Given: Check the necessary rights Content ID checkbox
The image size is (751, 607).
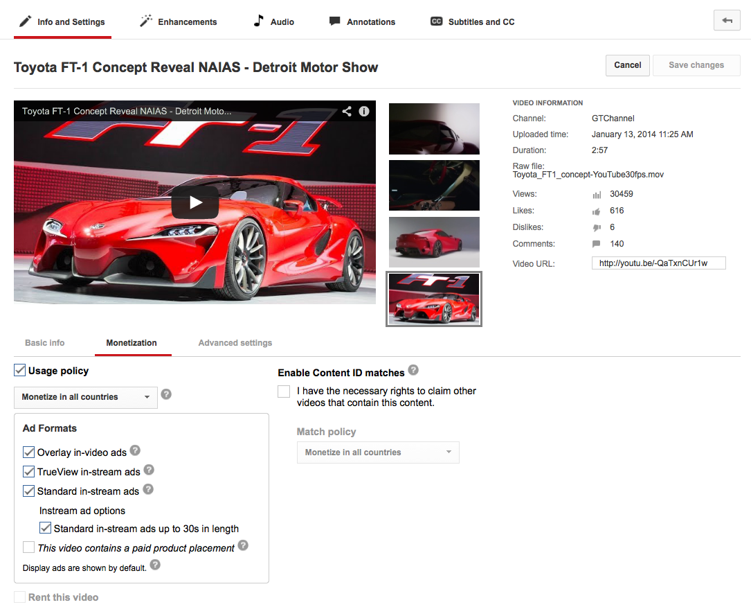Looking at the screenshot, I should click(x=284, y=392).
